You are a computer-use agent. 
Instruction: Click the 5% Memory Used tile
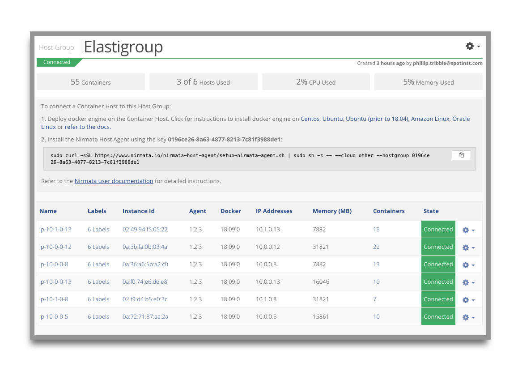[429, 81]
